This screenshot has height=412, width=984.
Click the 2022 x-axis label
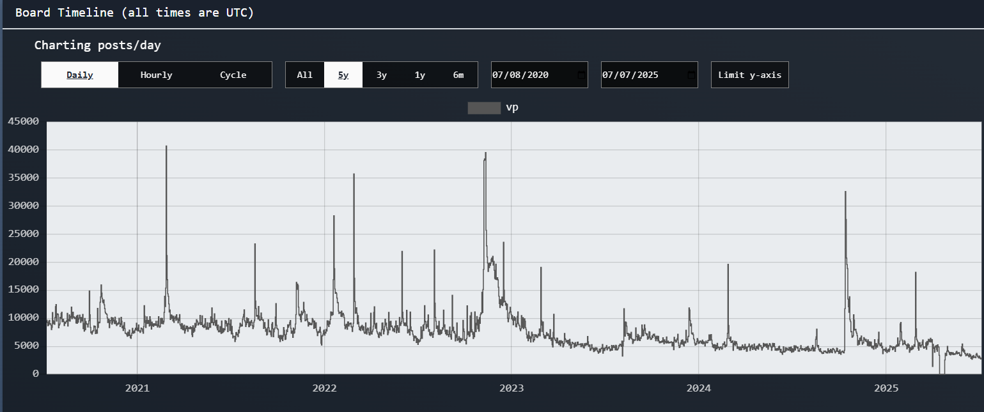pyautogui.click(x=324, y=388)
